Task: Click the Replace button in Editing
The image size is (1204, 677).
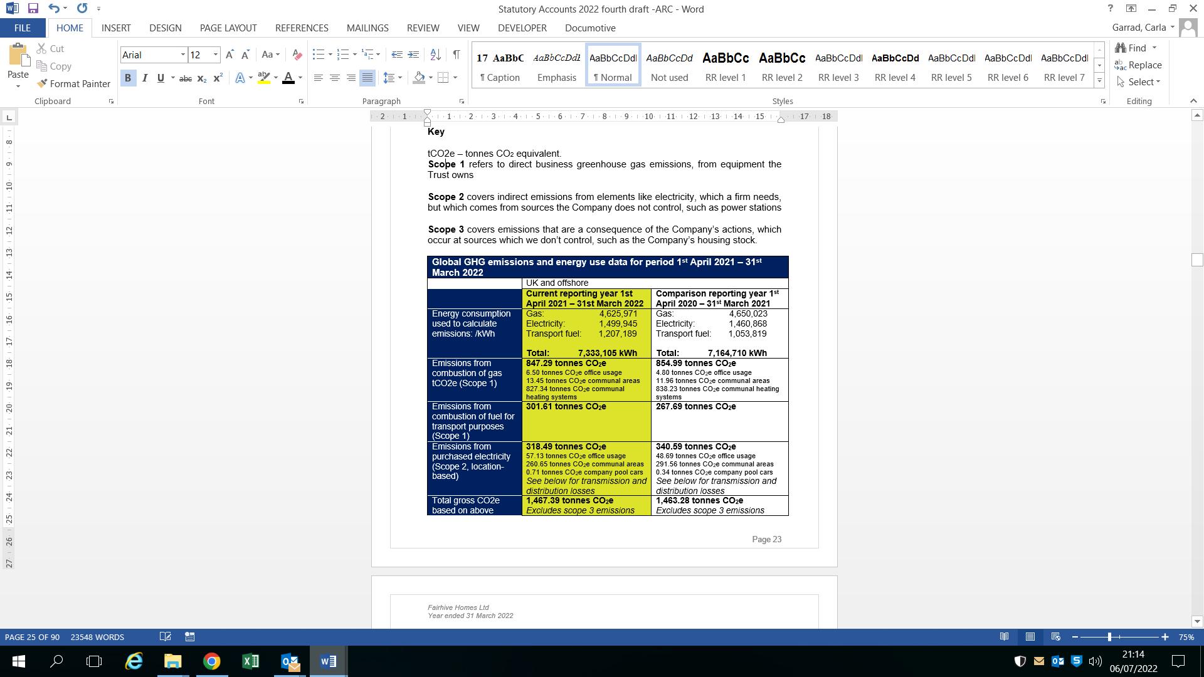Action: pos(1138,65)
